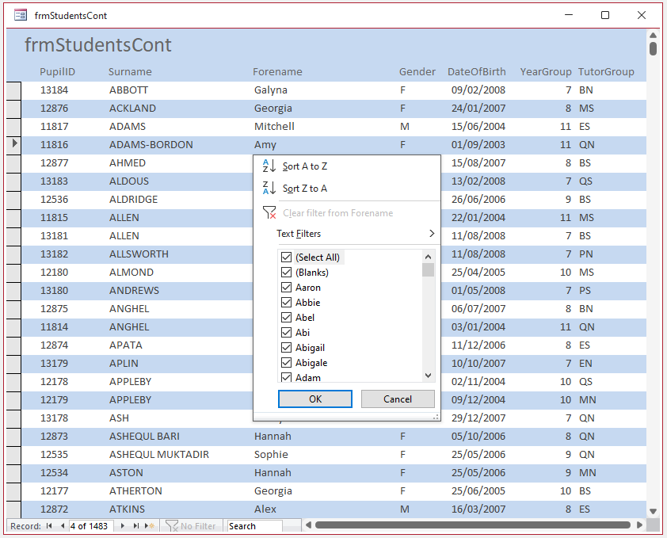The width and height of the screenshot is (667, 538).
Task: Uncheck the (Blanks) checkbox
Action: [286, 272]
